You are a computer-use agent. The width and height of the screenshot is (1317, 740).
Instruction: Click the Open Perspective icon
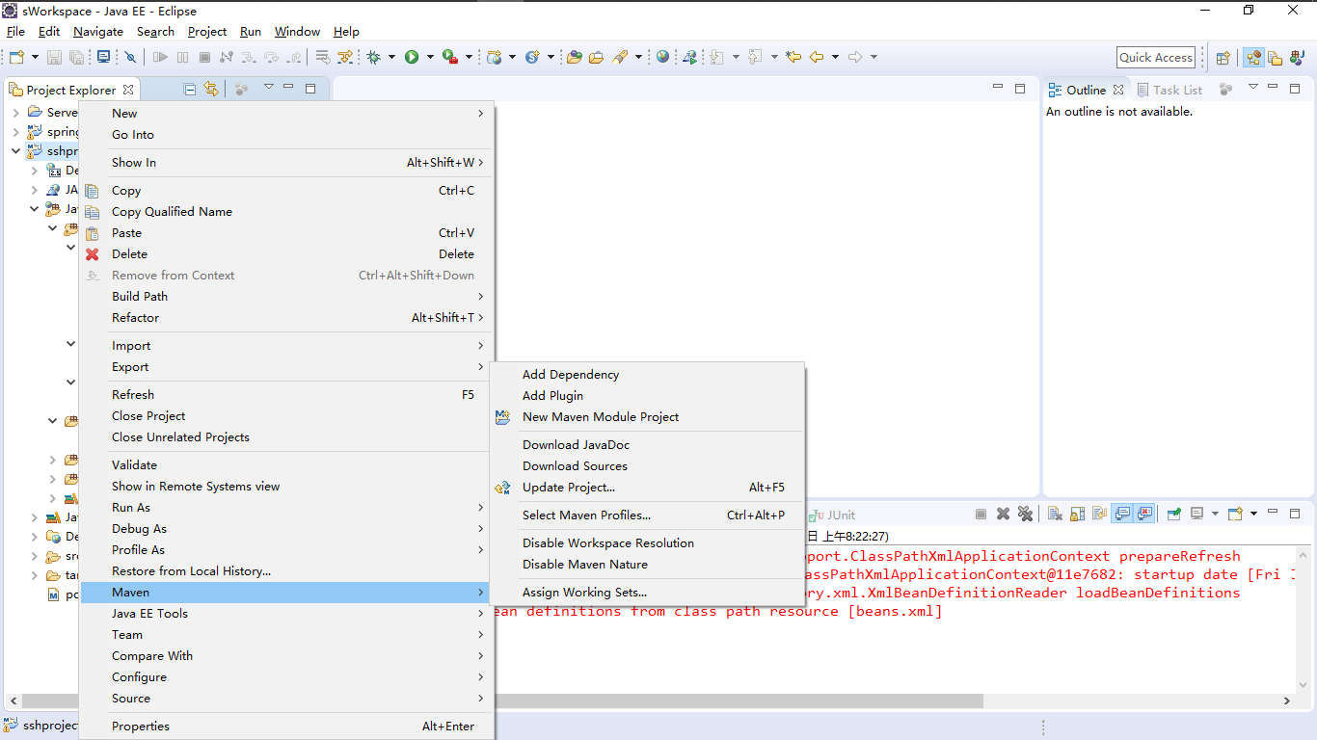tap(1223, 58)
